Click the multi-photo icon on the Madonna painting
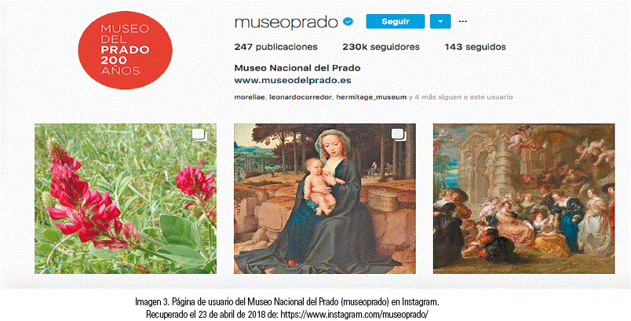 [399, 135]
